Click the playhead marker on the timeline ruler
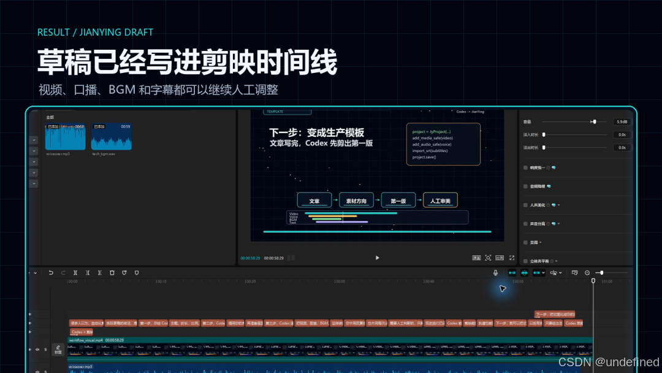Viewport: 662px width, 373px height. [593, 281]
